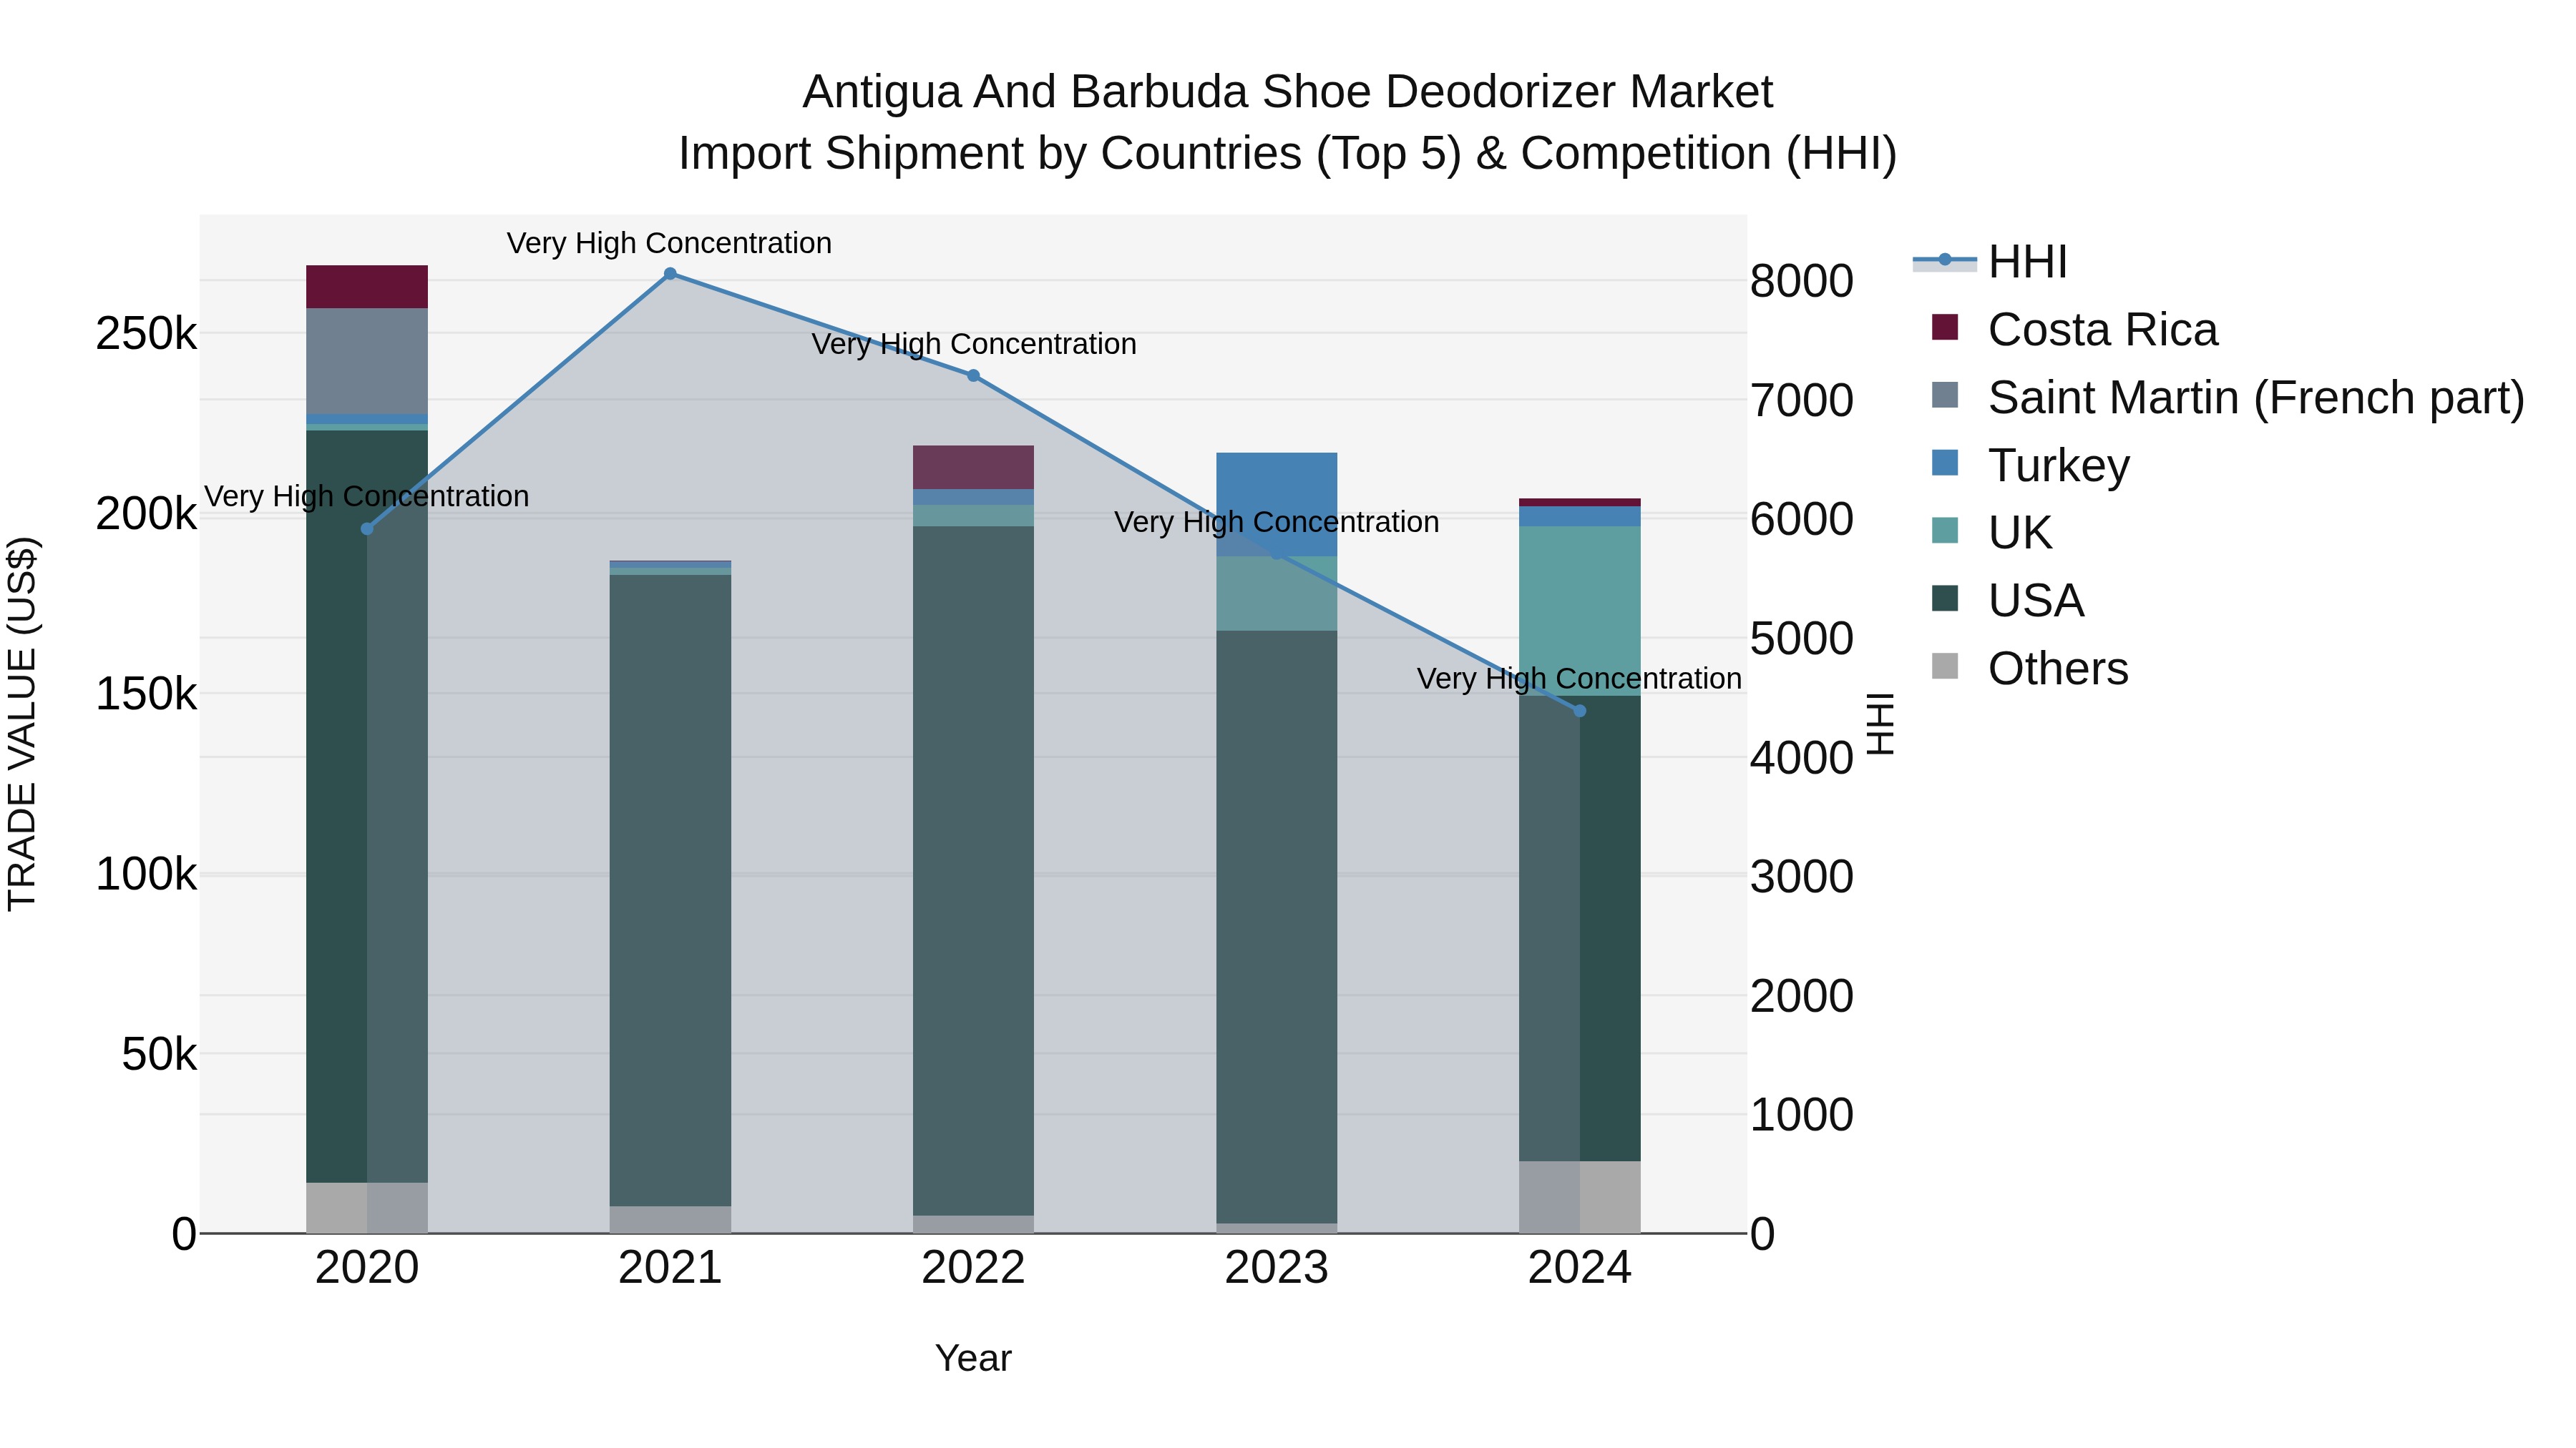Click the rotated HHI right-axis title
The image size is (2576, 1448).
coord(1881,724)
